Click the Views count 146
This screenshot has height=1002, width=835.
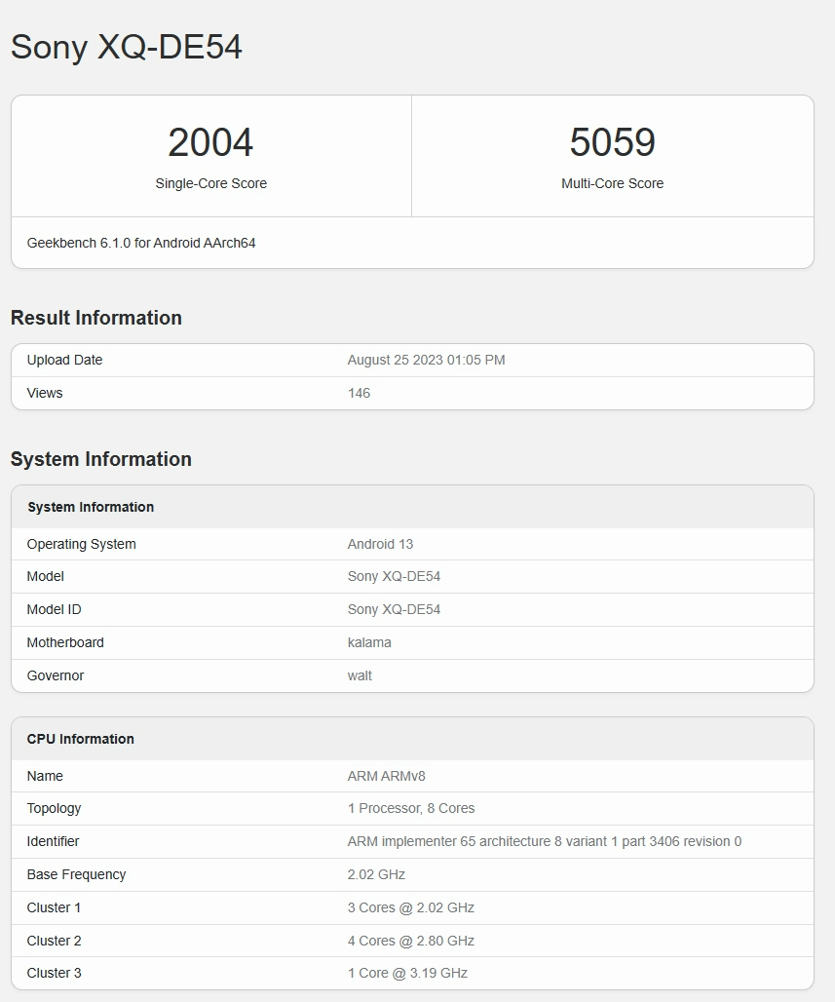coord(359,393)
